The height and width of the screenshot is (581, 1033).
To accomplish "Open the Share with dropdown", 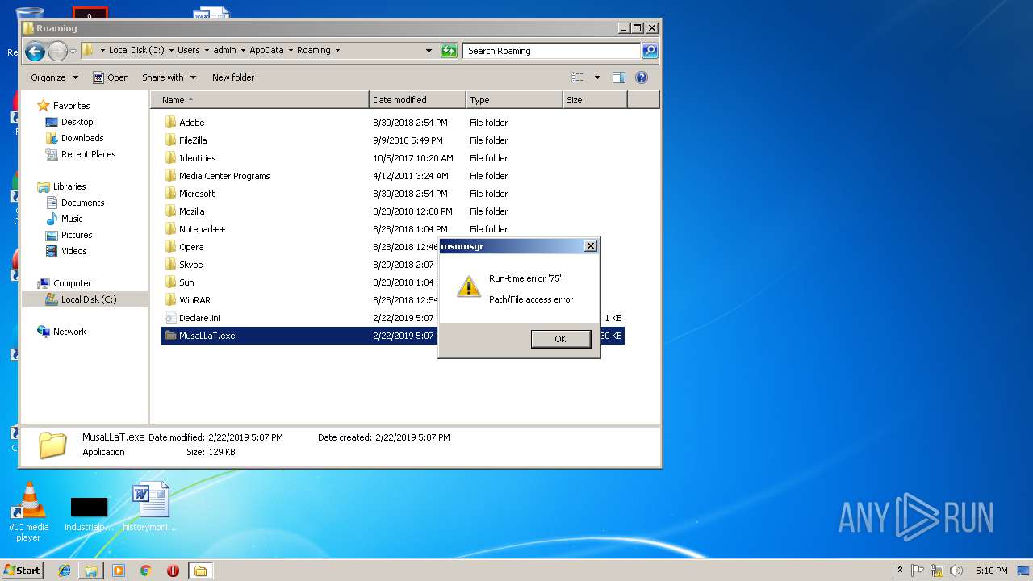I will tap(169, 77).
